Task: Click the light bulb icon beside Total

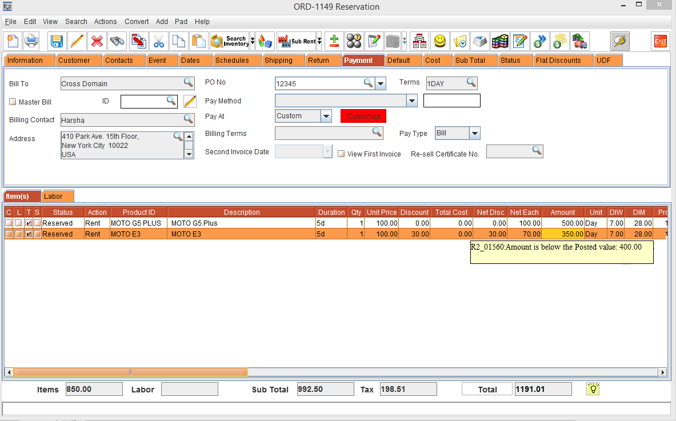Action: 593,389
